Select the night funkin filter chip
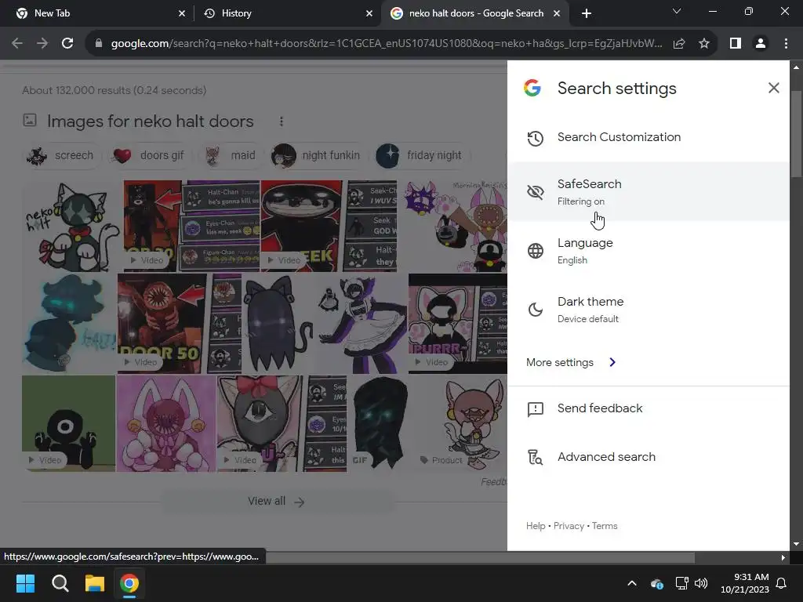 (x=316, y=155)
